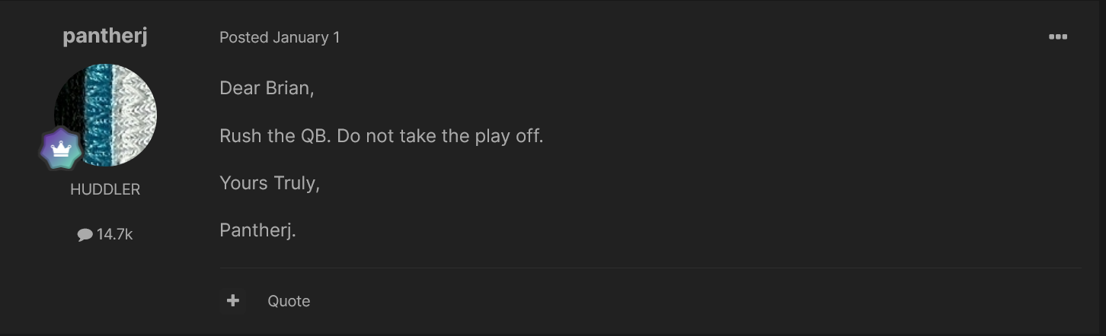The image size is (1106, 336).
Task: Open the Posted January 1 permalink
Action: 280,37
